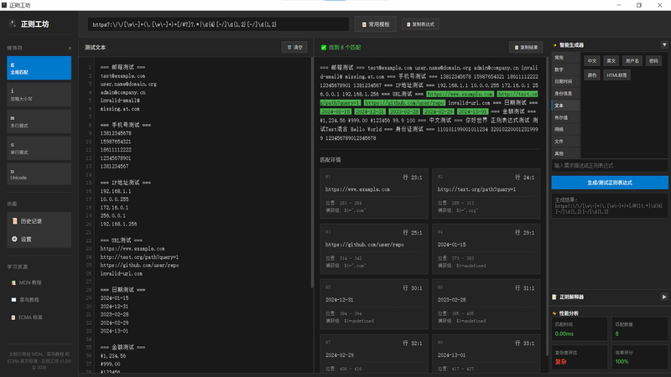Viewport: 671px width, 377px height.
Task: Select the 文本 category tab
Action: [x=565, y=106]
